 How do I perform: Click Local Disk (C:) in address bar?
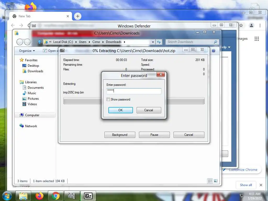tap(63, 42)
